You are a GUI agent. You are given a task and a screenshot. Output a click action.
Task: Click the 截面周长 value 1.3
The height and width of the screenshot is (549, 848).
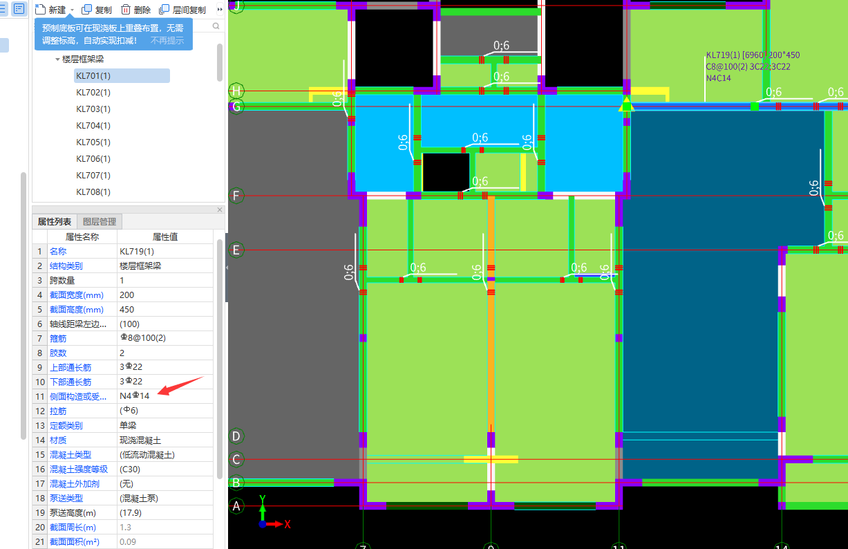tap(165, 527)
